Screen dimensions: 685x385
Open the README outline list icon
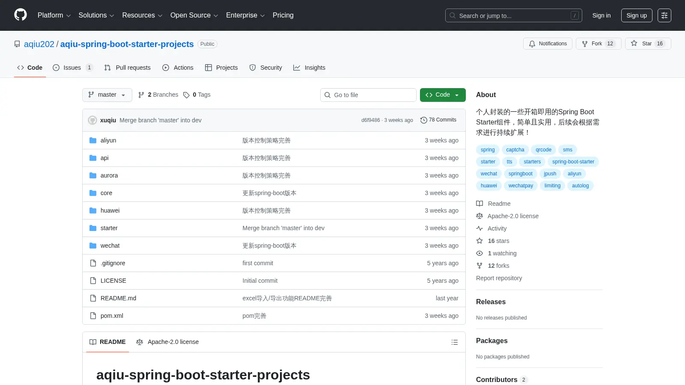(x=455, y=342)
